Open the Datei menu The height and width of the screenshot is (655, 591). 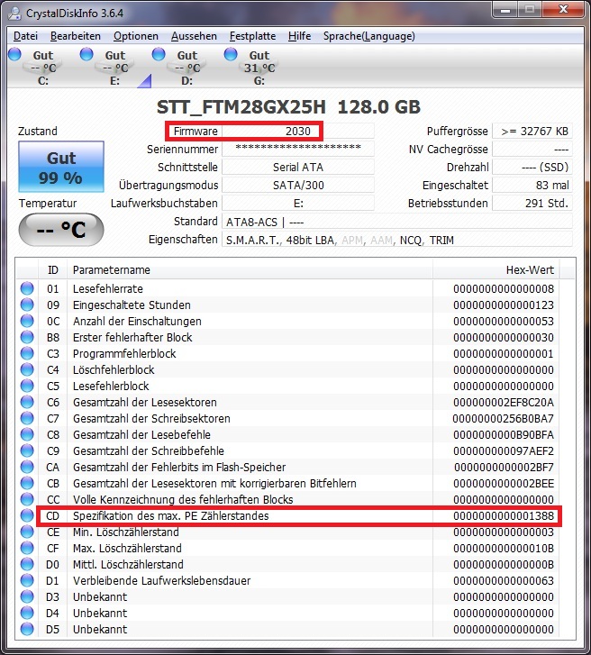pos(25,36)
